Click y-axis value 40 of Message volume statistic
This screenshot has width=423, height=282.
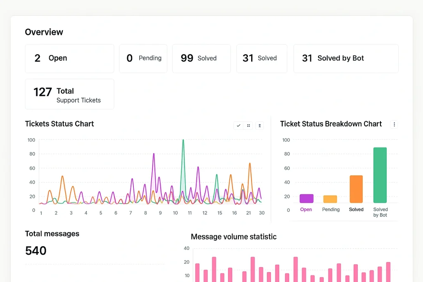coord(186,248)
